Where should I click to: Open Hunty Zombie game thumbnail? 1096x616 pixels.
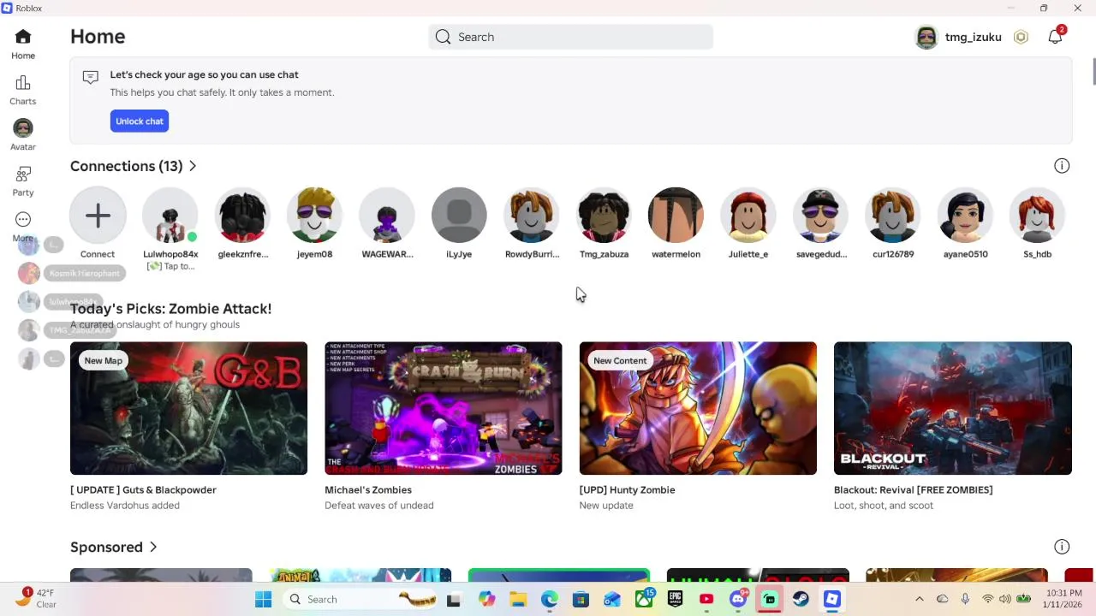click(x=698, y=408)
